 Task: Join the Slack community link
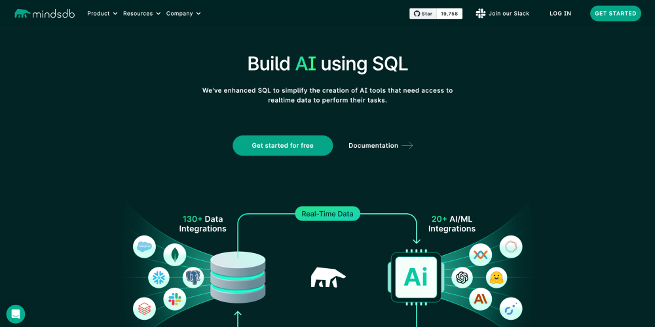click(x=503, y=13)
